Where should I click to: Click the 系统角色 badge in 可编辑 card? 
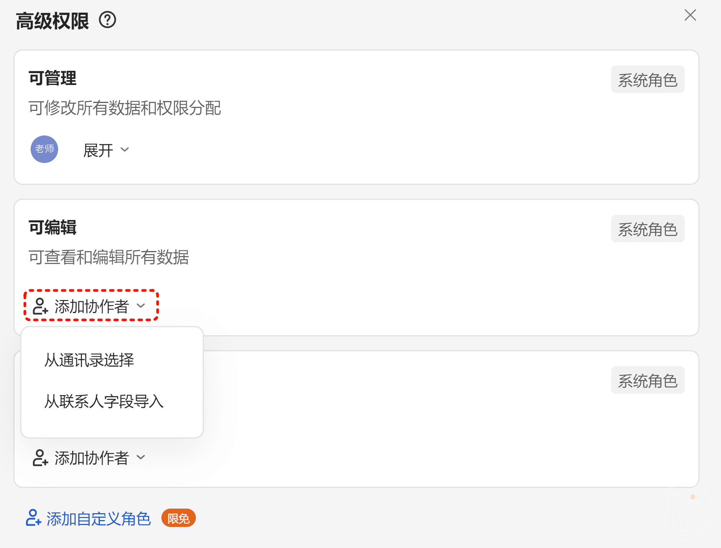click(x=647, y=229)
